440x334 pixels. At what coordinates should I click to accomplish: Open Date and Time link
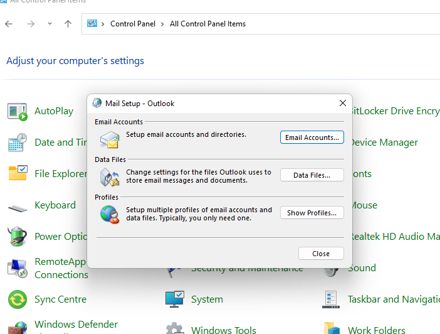point(61,143)
